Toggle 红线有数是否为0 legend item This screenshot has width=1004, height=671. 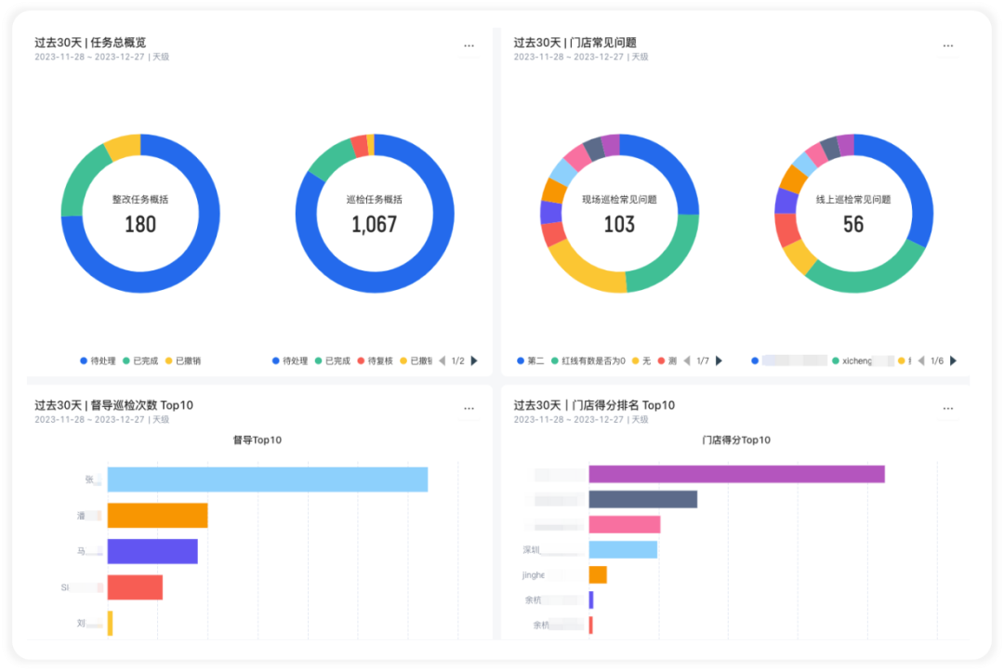[588, 362]
